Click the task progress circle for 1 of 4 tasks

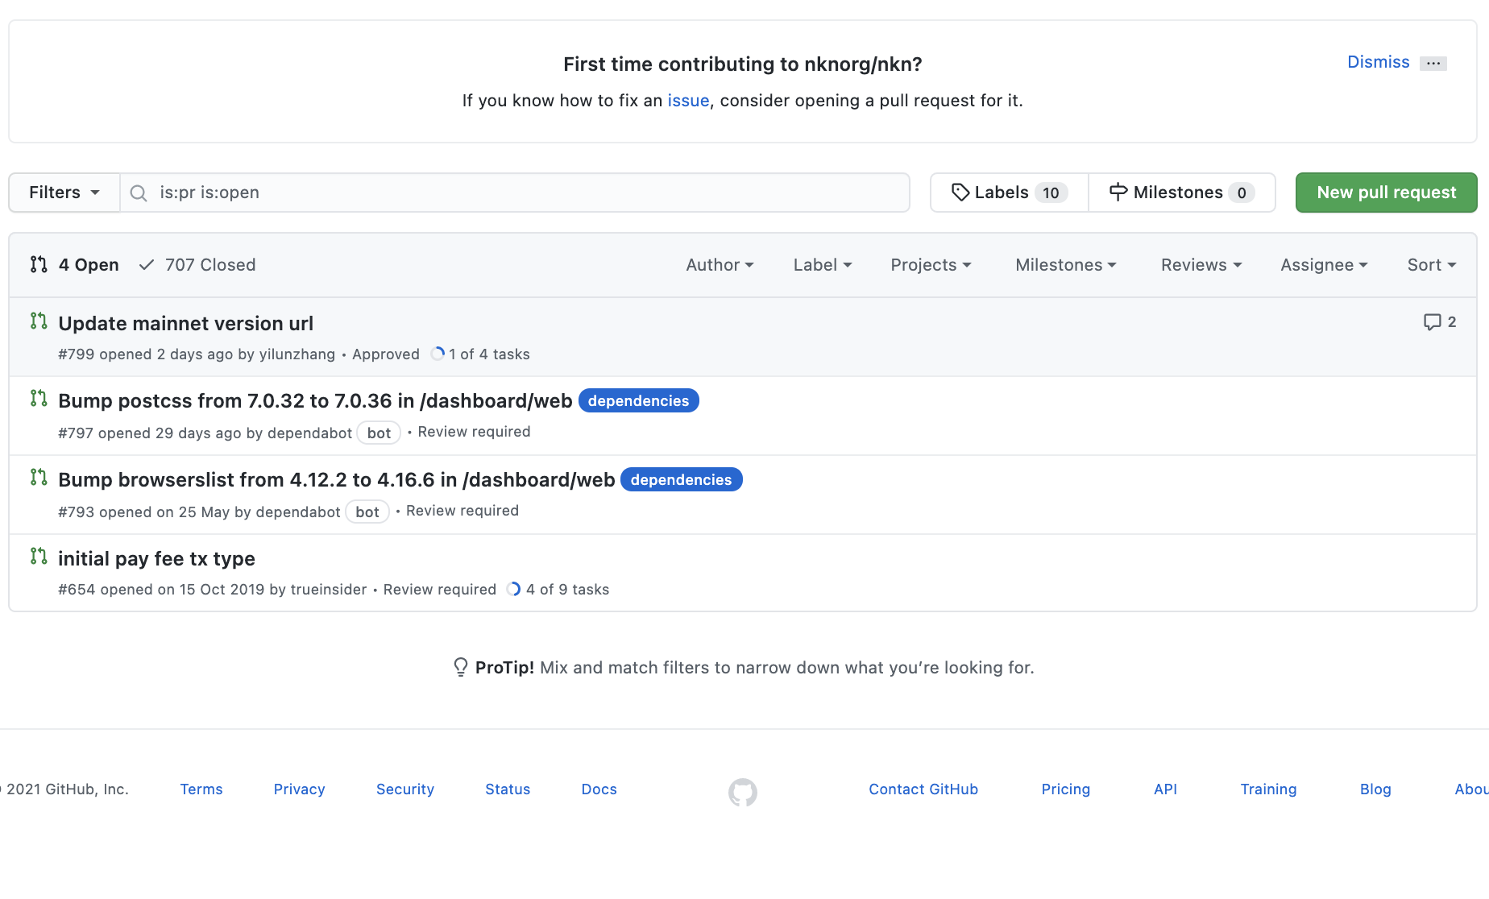[x=438, y=354]
